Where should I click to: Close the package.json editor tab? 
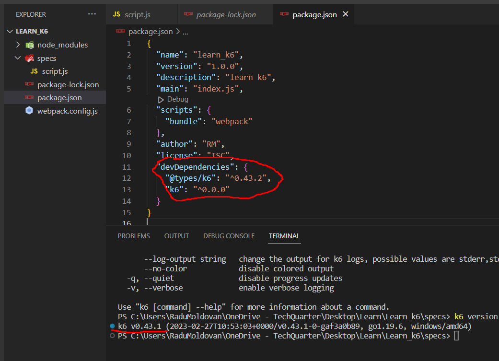[346, 14]
